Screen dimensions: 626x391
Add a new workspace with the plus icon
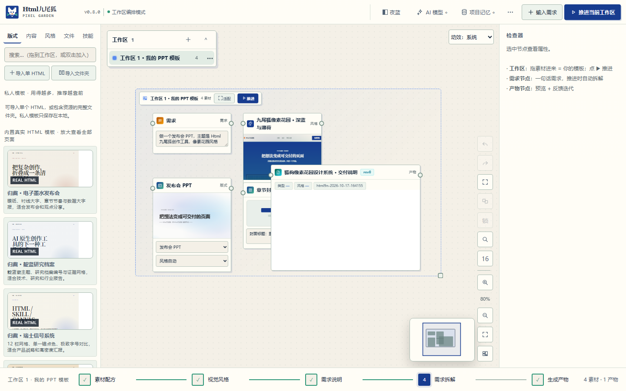tap(188, 40)
